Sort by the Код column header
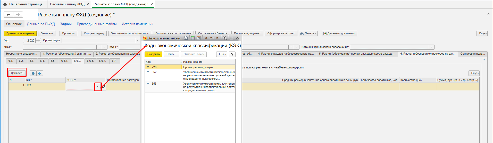The image size is (493, 143). (163, 62)
